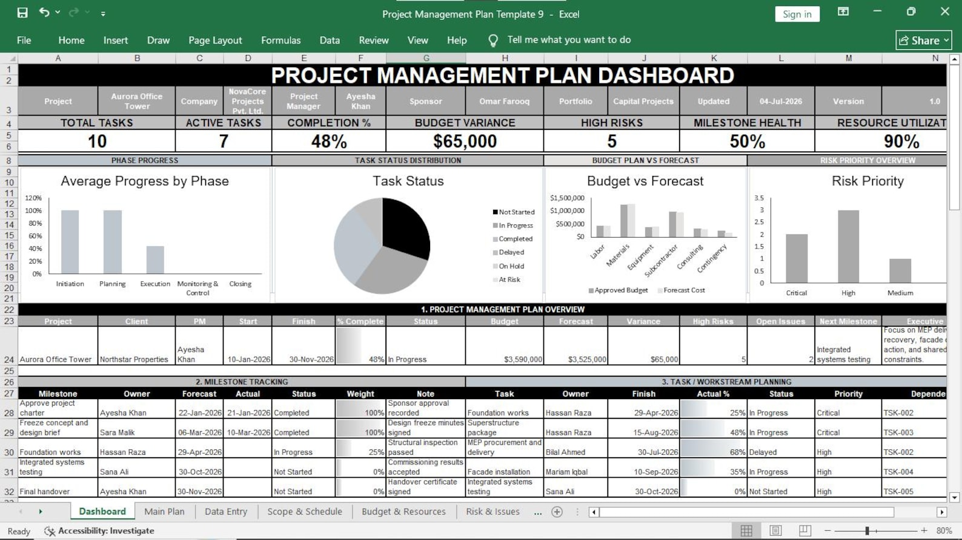The height and width of the screenshot is (540, 962).
Task: Click the Delayed status cell
Action: [781, 448]
